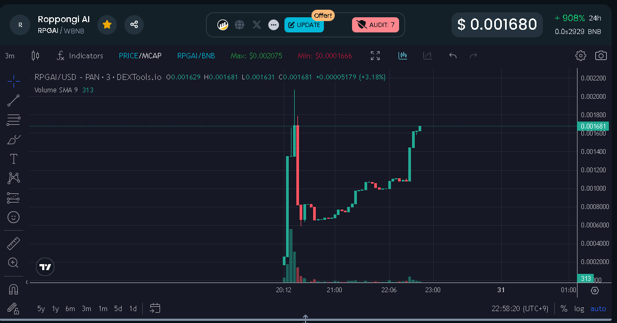Screen dimensions: 617x323
Task: Undo the last chart action
Action: click(x=453, y=56)
